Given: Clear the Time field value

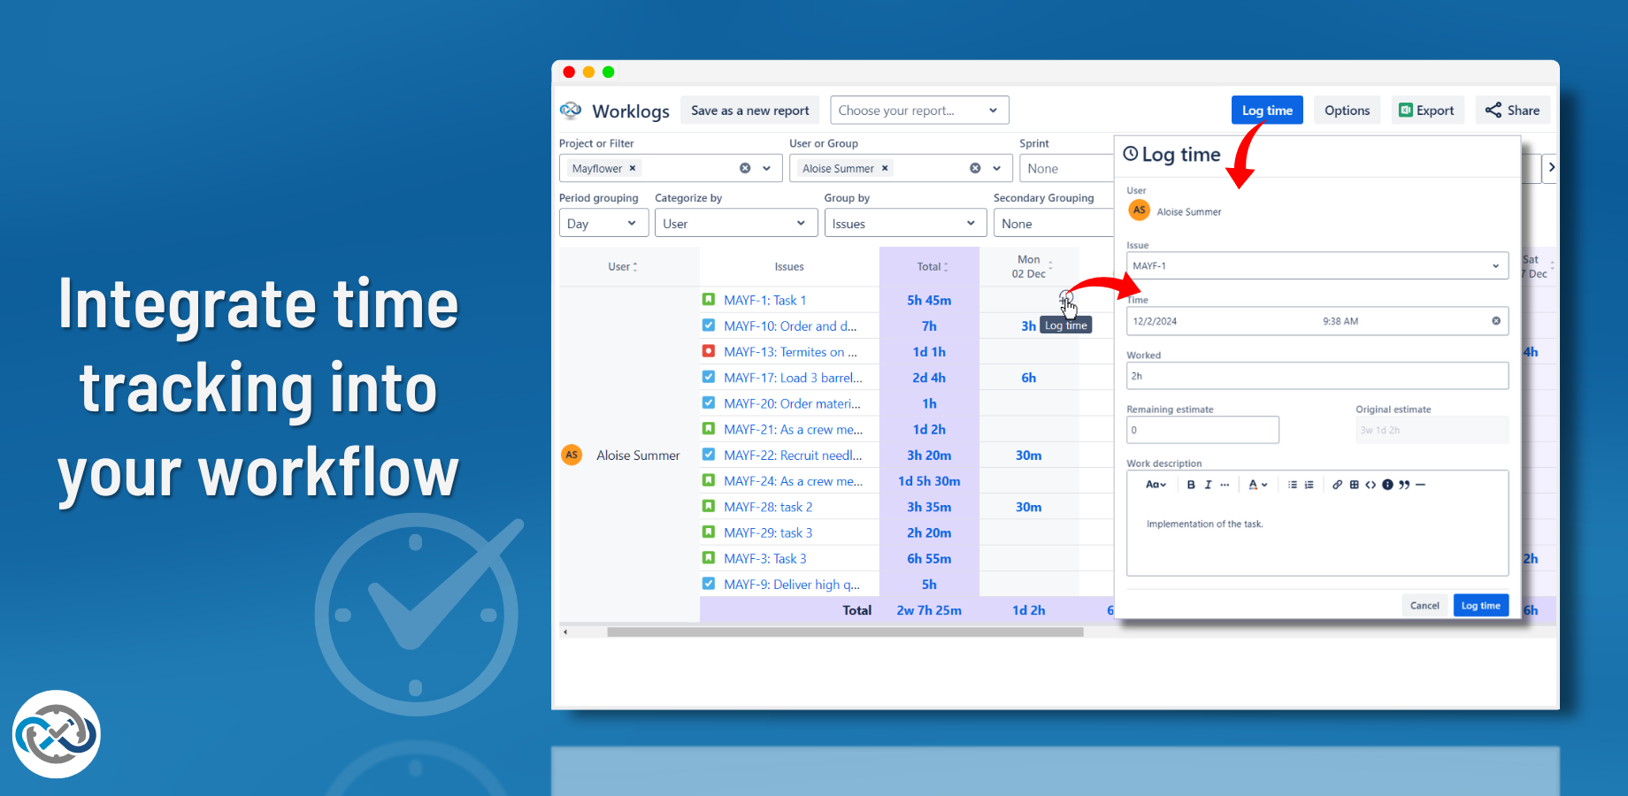Looking at the screenshot, I should [x=1496, y=321].
